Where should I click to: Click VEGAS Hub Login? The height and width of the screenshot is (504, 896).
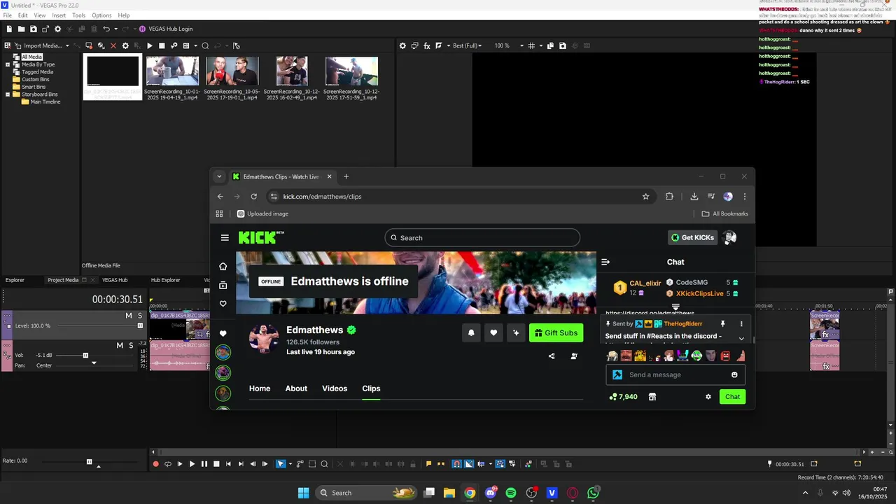(166, 29)
